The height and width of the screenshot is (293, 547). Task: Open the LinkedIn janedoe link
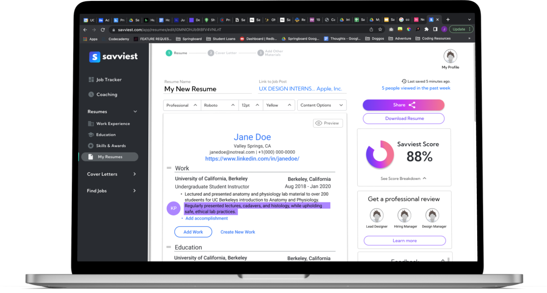click(x=253, y=159)
